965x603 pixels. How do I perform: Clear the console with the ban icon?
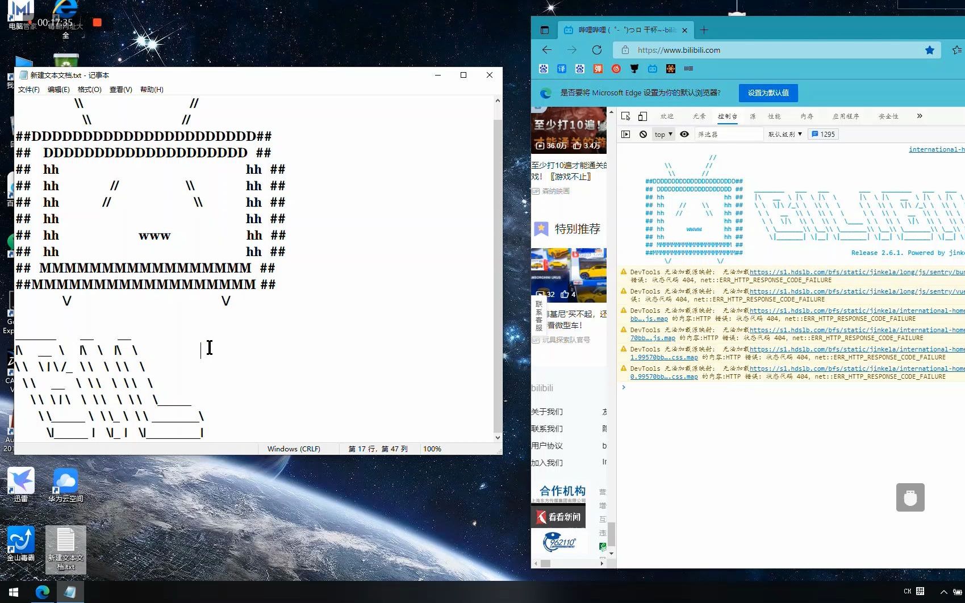[x=643, y=134]
